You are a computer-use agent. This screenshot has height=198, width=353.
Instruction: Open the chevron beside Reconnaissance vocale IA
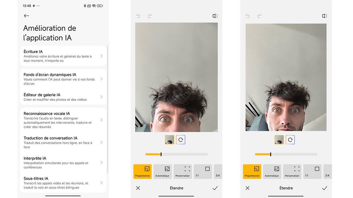point(101,120)
